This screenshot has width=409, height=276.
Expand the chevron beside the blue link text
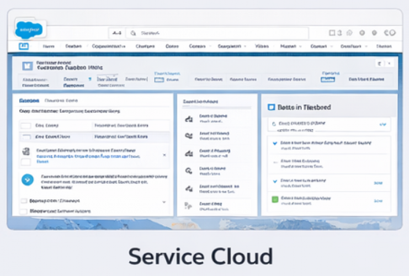coord(164,155)
